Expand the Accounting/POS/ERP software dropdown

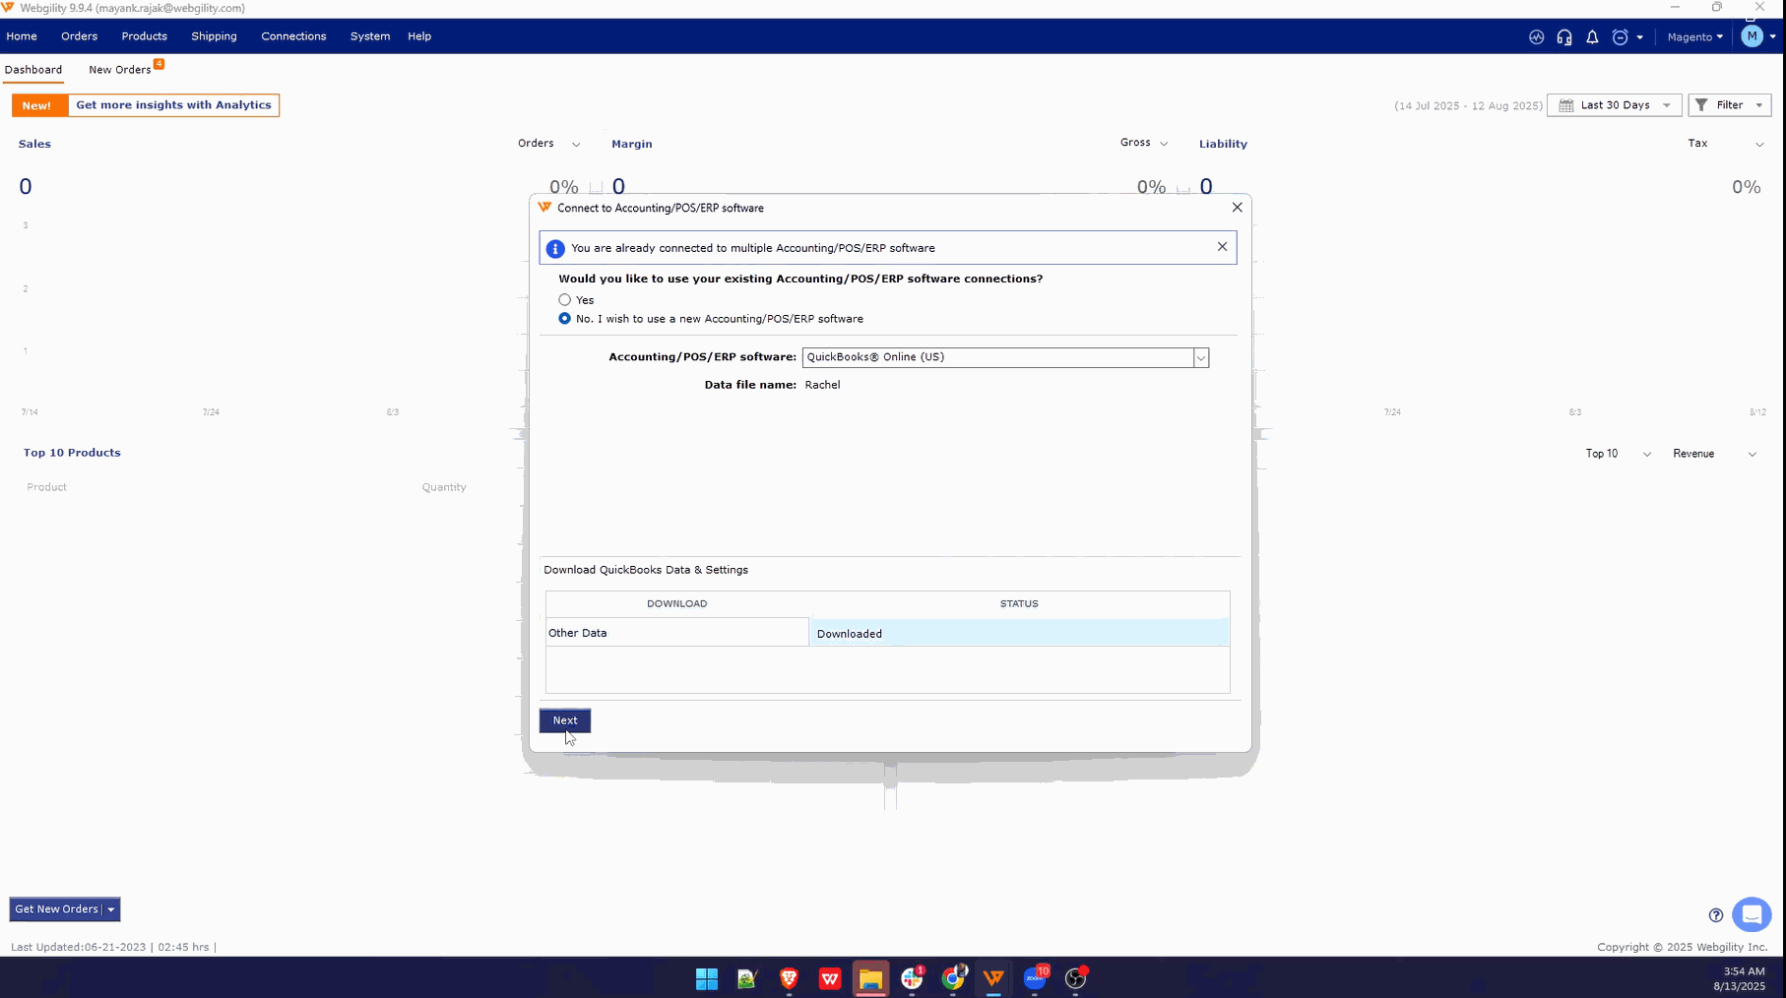[1200, 358]
